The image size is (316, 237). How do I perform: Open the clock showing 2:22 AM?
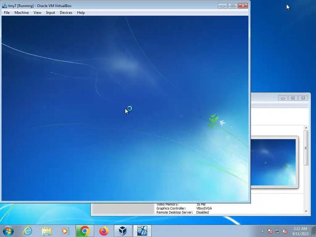(300, 231)
